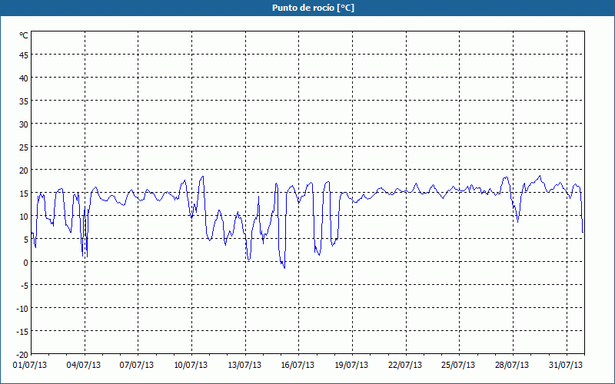Click the 40 value on the temperature axis
Viewport: 615px width, 384px height.
pos(24,78)
